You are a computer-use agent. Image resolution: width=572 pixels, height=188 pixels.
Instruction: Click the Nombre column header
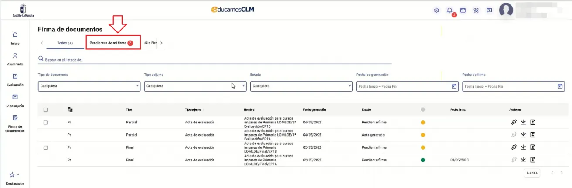(249, 109)
